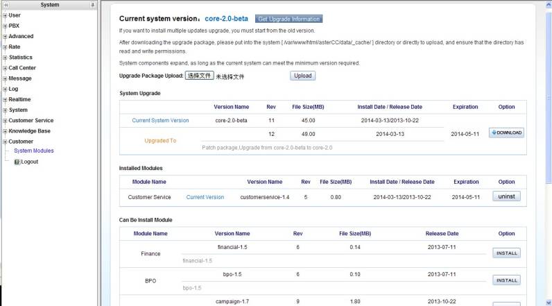Expand the Statistics tree node
Image resolution: width=552 pixels, height=306 pixels.
5,58
